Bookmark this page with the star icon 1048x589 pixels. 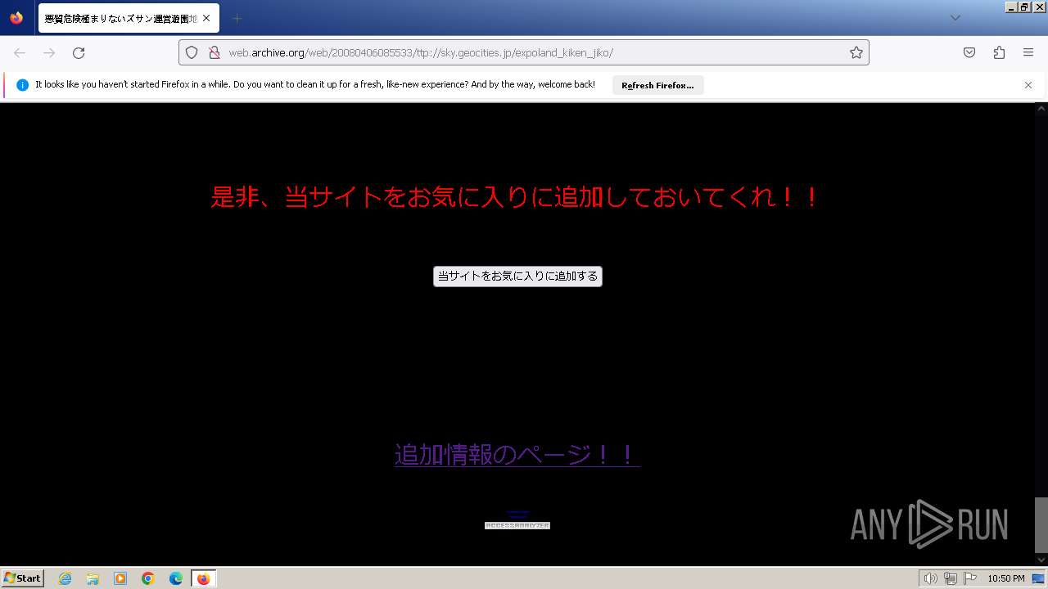(856, 52)
